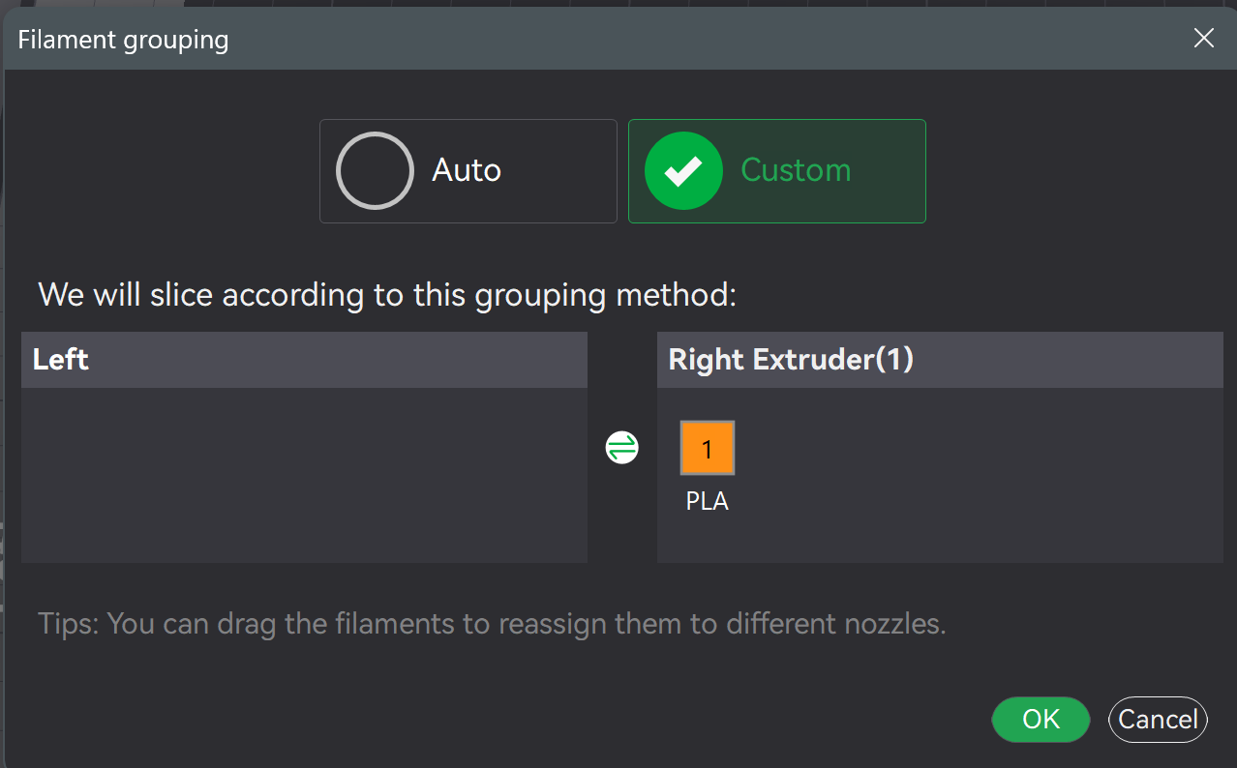Viewport: 1237px width, 768px height.
Task: Click the green "Custom" text label
Action: [796, 170]
